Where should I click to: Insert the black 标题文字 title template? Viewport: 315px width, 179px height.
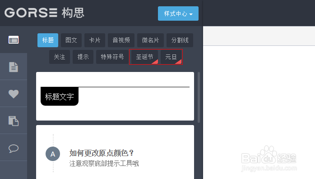(x=115, y=96)
